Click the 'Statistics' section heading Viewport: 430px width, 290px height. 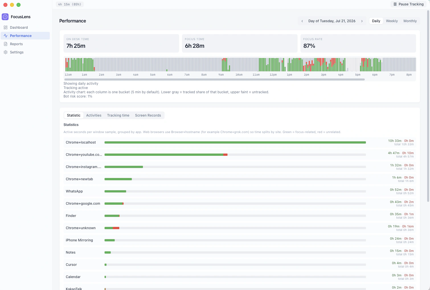pos(71,125)
